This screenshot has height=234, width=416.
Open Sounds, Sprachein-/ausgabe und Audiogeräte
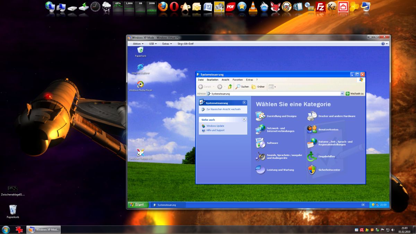click(x=279, y=156)
